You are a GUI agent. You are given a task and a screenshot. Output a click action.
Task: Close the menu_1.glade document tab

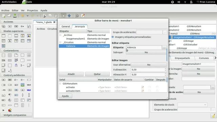tap(54, 22)
